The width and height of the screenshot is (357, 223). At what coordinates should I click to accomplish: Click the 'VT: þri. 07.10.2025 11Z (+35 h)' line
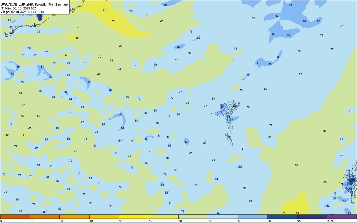22,12
